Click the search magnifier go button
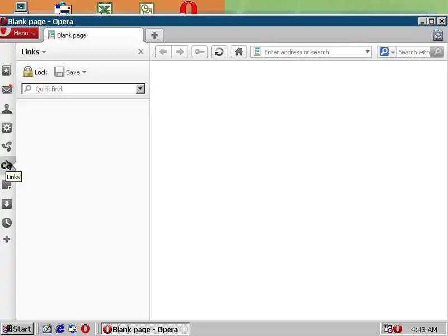Viewport: 448px width, 336px height. pos(437,52)
